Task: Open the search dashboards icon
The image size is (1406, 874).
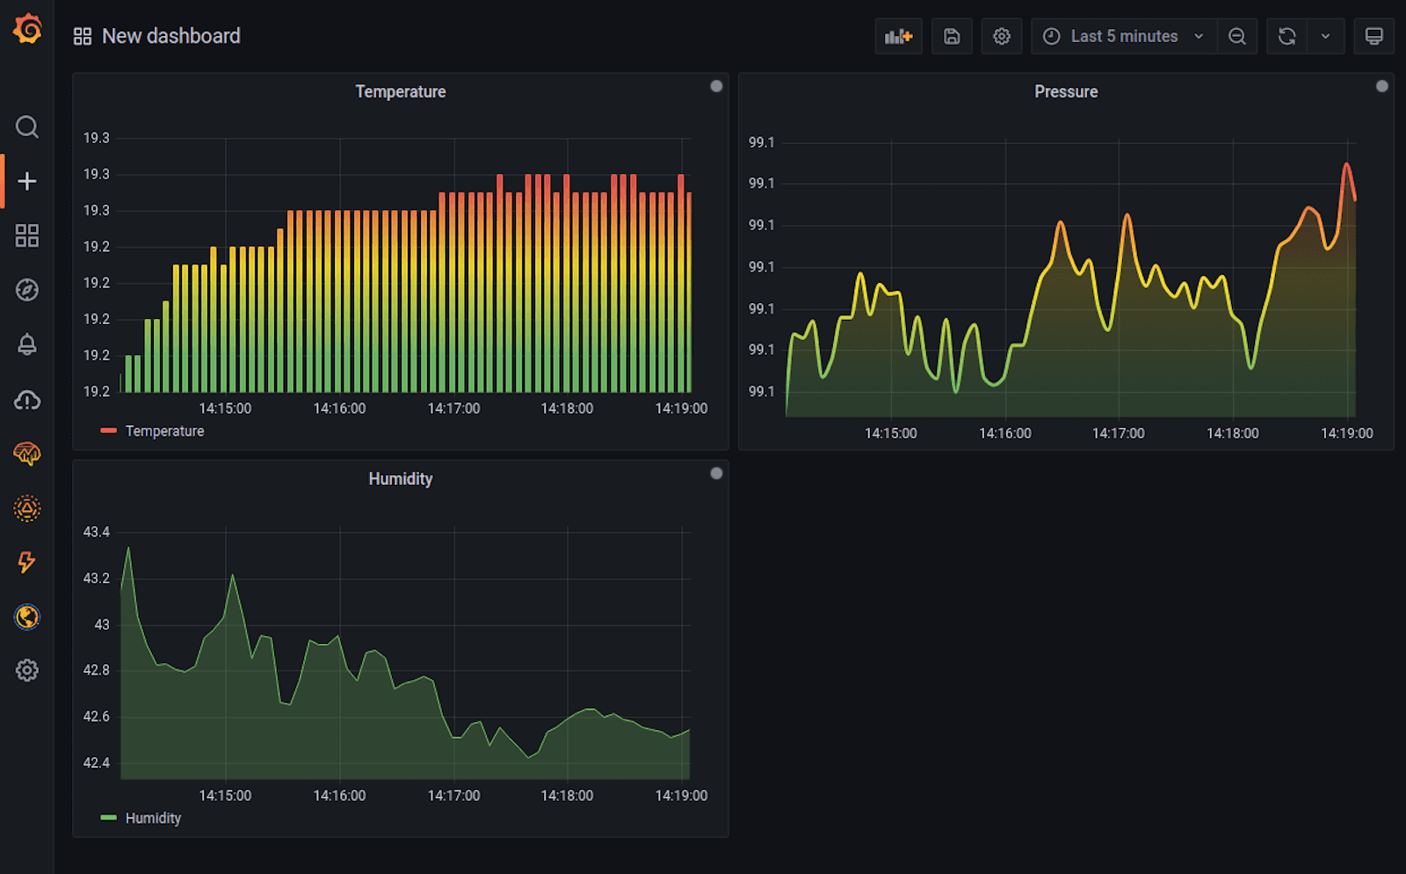Action: click(x=27, y=127)
